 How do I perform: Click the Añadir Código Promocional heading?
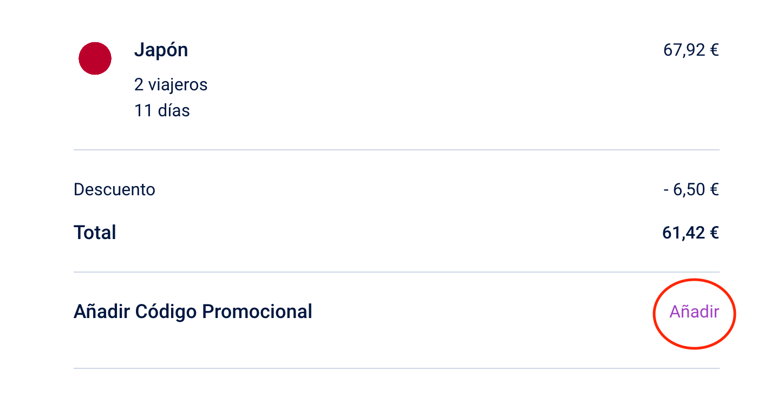[193, 312]
